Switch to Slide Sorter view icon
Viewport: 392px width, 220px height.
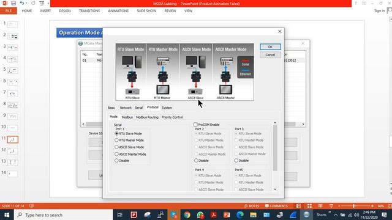[x=309, y=206]
